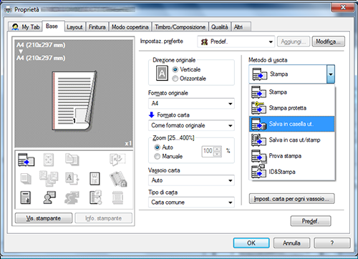Click the page icon showing letters W and F
The width and height of the screenshot is (358, 259).
point(95,179)
